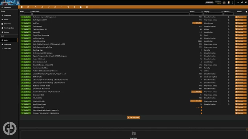The image size is (248, 139).
Task: Open Extensions in the sidebar
Action: click(7, 24)
